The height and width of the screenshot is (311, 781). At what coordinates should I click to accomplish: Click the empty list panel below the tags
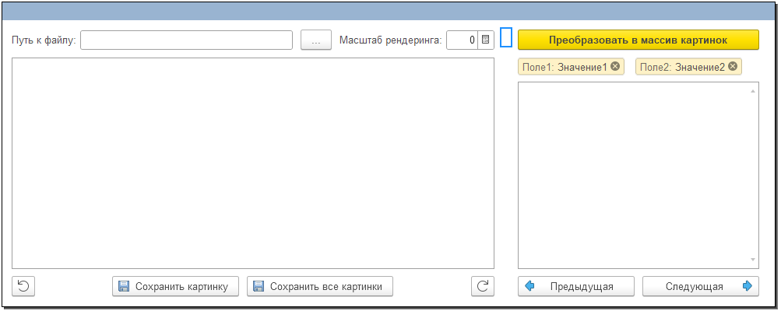pos(633,175)
